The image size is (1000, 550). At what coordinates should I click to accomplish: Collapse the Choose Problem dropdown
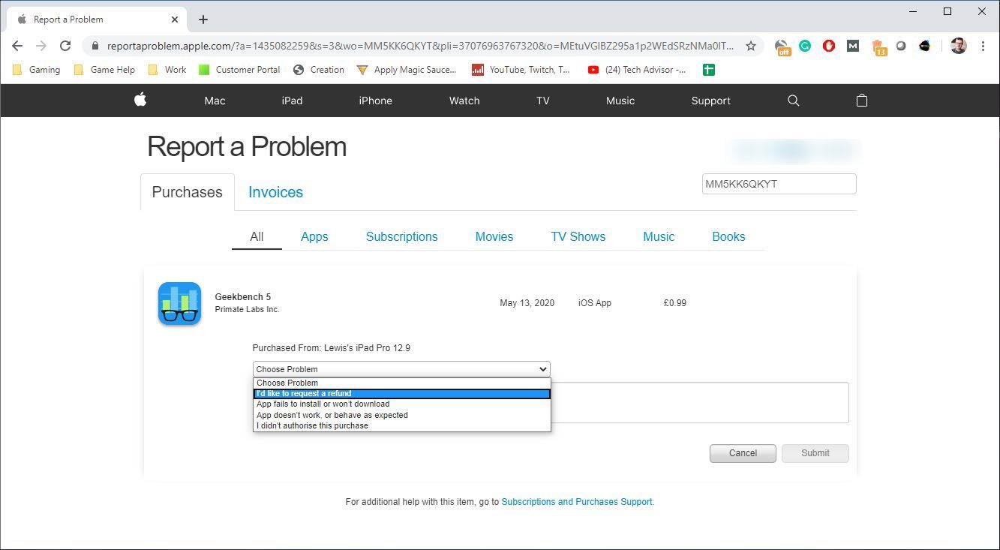401,369
